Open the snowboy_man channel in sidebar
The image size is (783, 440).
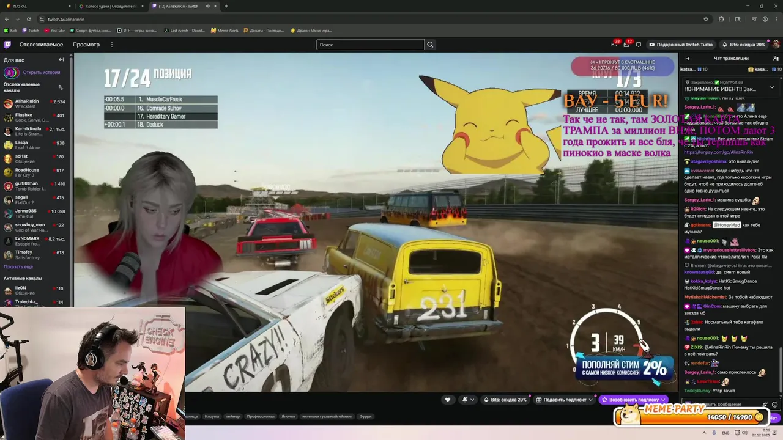35,227
